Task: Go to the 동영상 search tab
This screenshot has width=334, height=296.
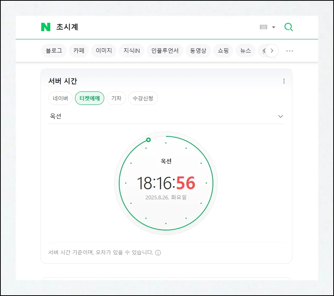Action: tap(198, 51)
